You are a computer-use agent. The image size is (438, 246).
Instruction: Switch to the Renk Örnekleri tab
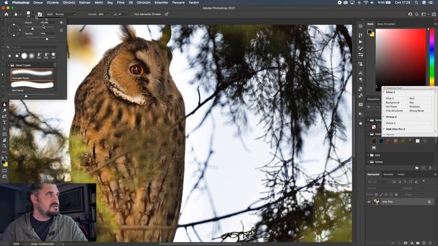pos(386,24)
